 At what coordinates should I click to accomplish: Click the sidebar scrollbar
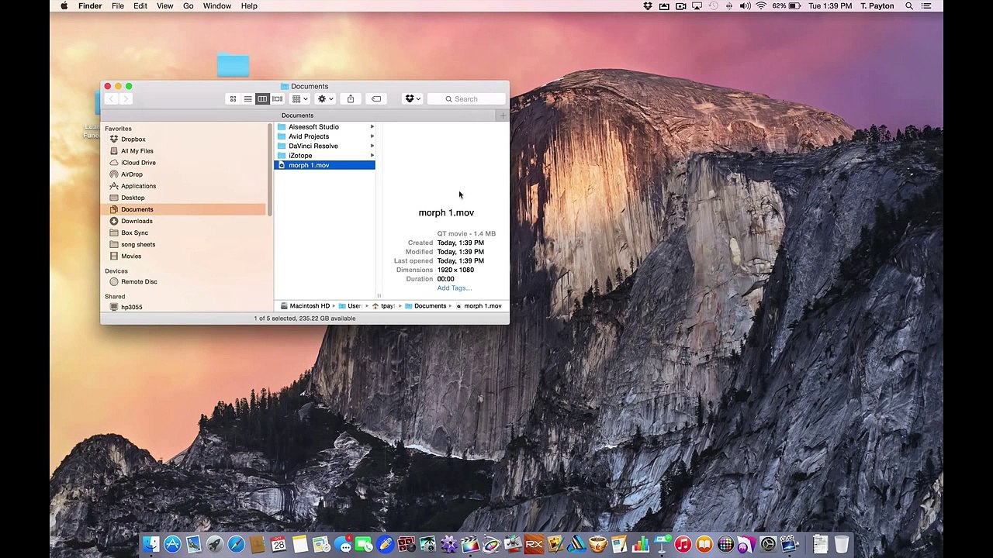(x=270, y=169)
